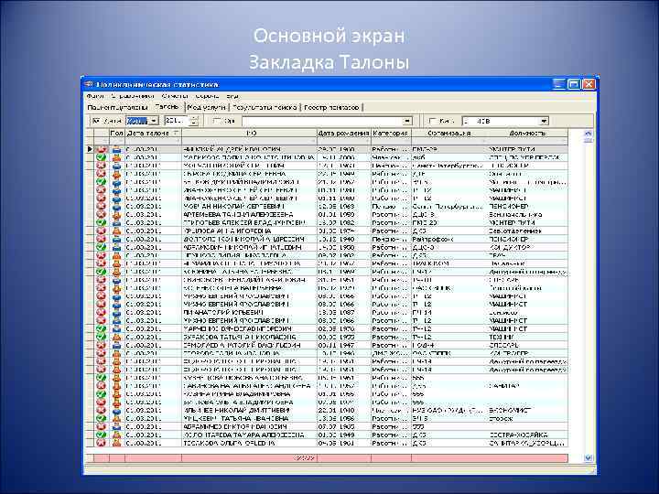This screenshot has width=659, height=494.
Task: Click status icon in КРЫЛОВА row
Action: [101, 231]
